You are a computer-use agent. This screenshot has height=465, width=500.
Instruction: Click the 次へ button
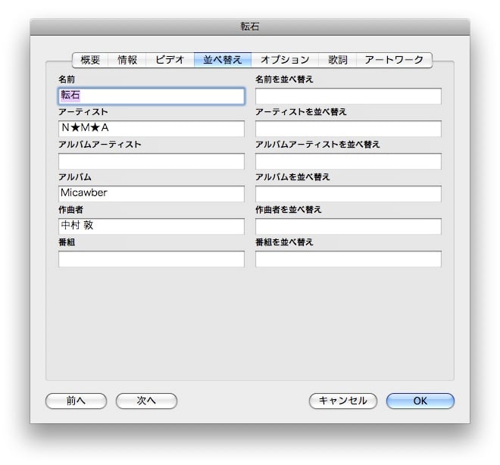[x=146, y=401]
